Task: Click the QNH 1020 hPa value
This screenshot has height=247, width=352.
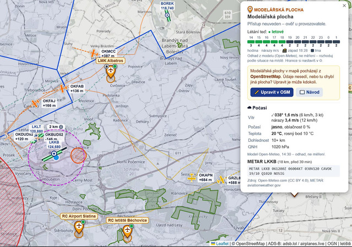Action: (x=280, y=147)
